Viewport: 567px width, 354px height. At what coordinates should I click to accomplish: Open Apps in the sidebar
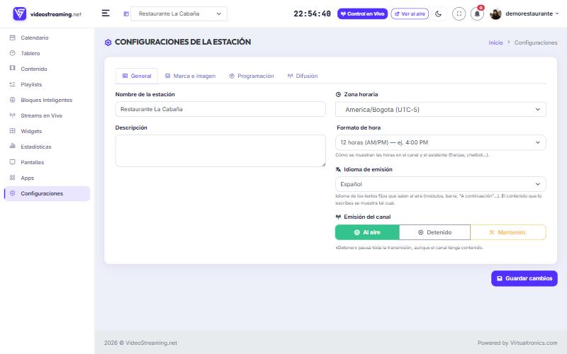47,178
